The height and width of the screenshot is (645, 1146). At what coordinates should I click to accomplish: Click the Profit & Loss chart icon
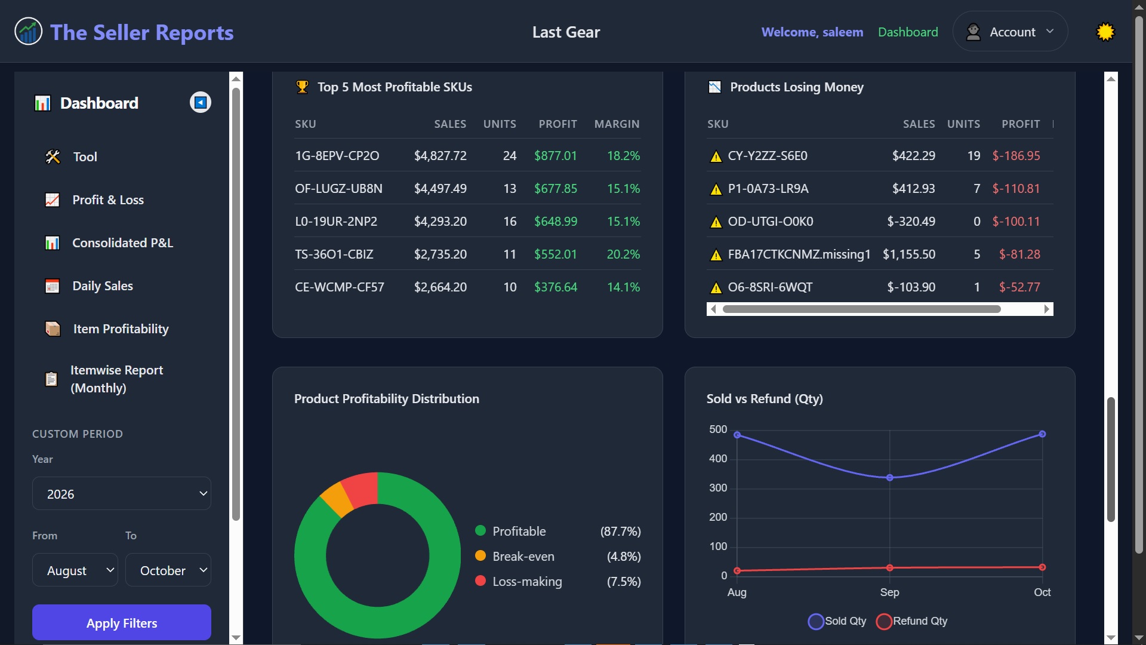53,200
